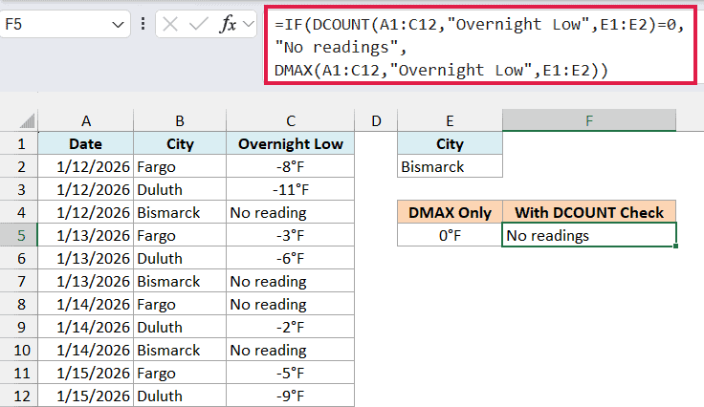The width and height of the screenshot is (704, 407).
Task: Select the No readings result cell F5
Action: coord(589,235)
